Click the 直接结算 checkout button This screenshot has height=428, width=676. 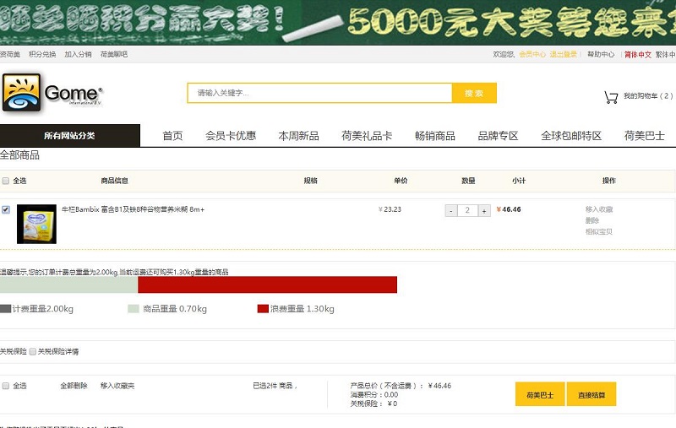[591, 394]
